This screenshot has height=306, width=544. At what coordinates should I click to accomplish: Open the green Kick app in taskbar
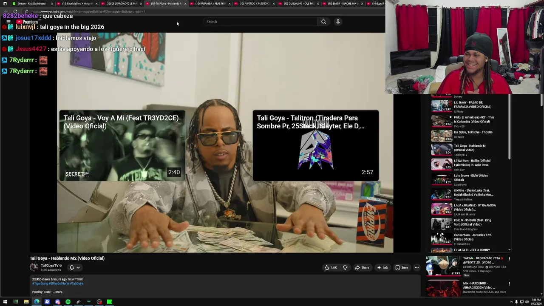[x=110, y=302]
